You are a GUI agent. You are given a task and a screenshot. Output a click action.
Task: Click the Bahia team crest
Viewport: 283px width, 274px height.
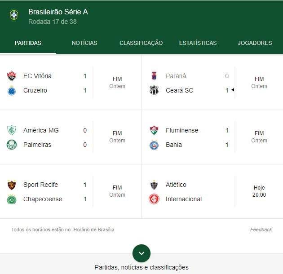154,145
